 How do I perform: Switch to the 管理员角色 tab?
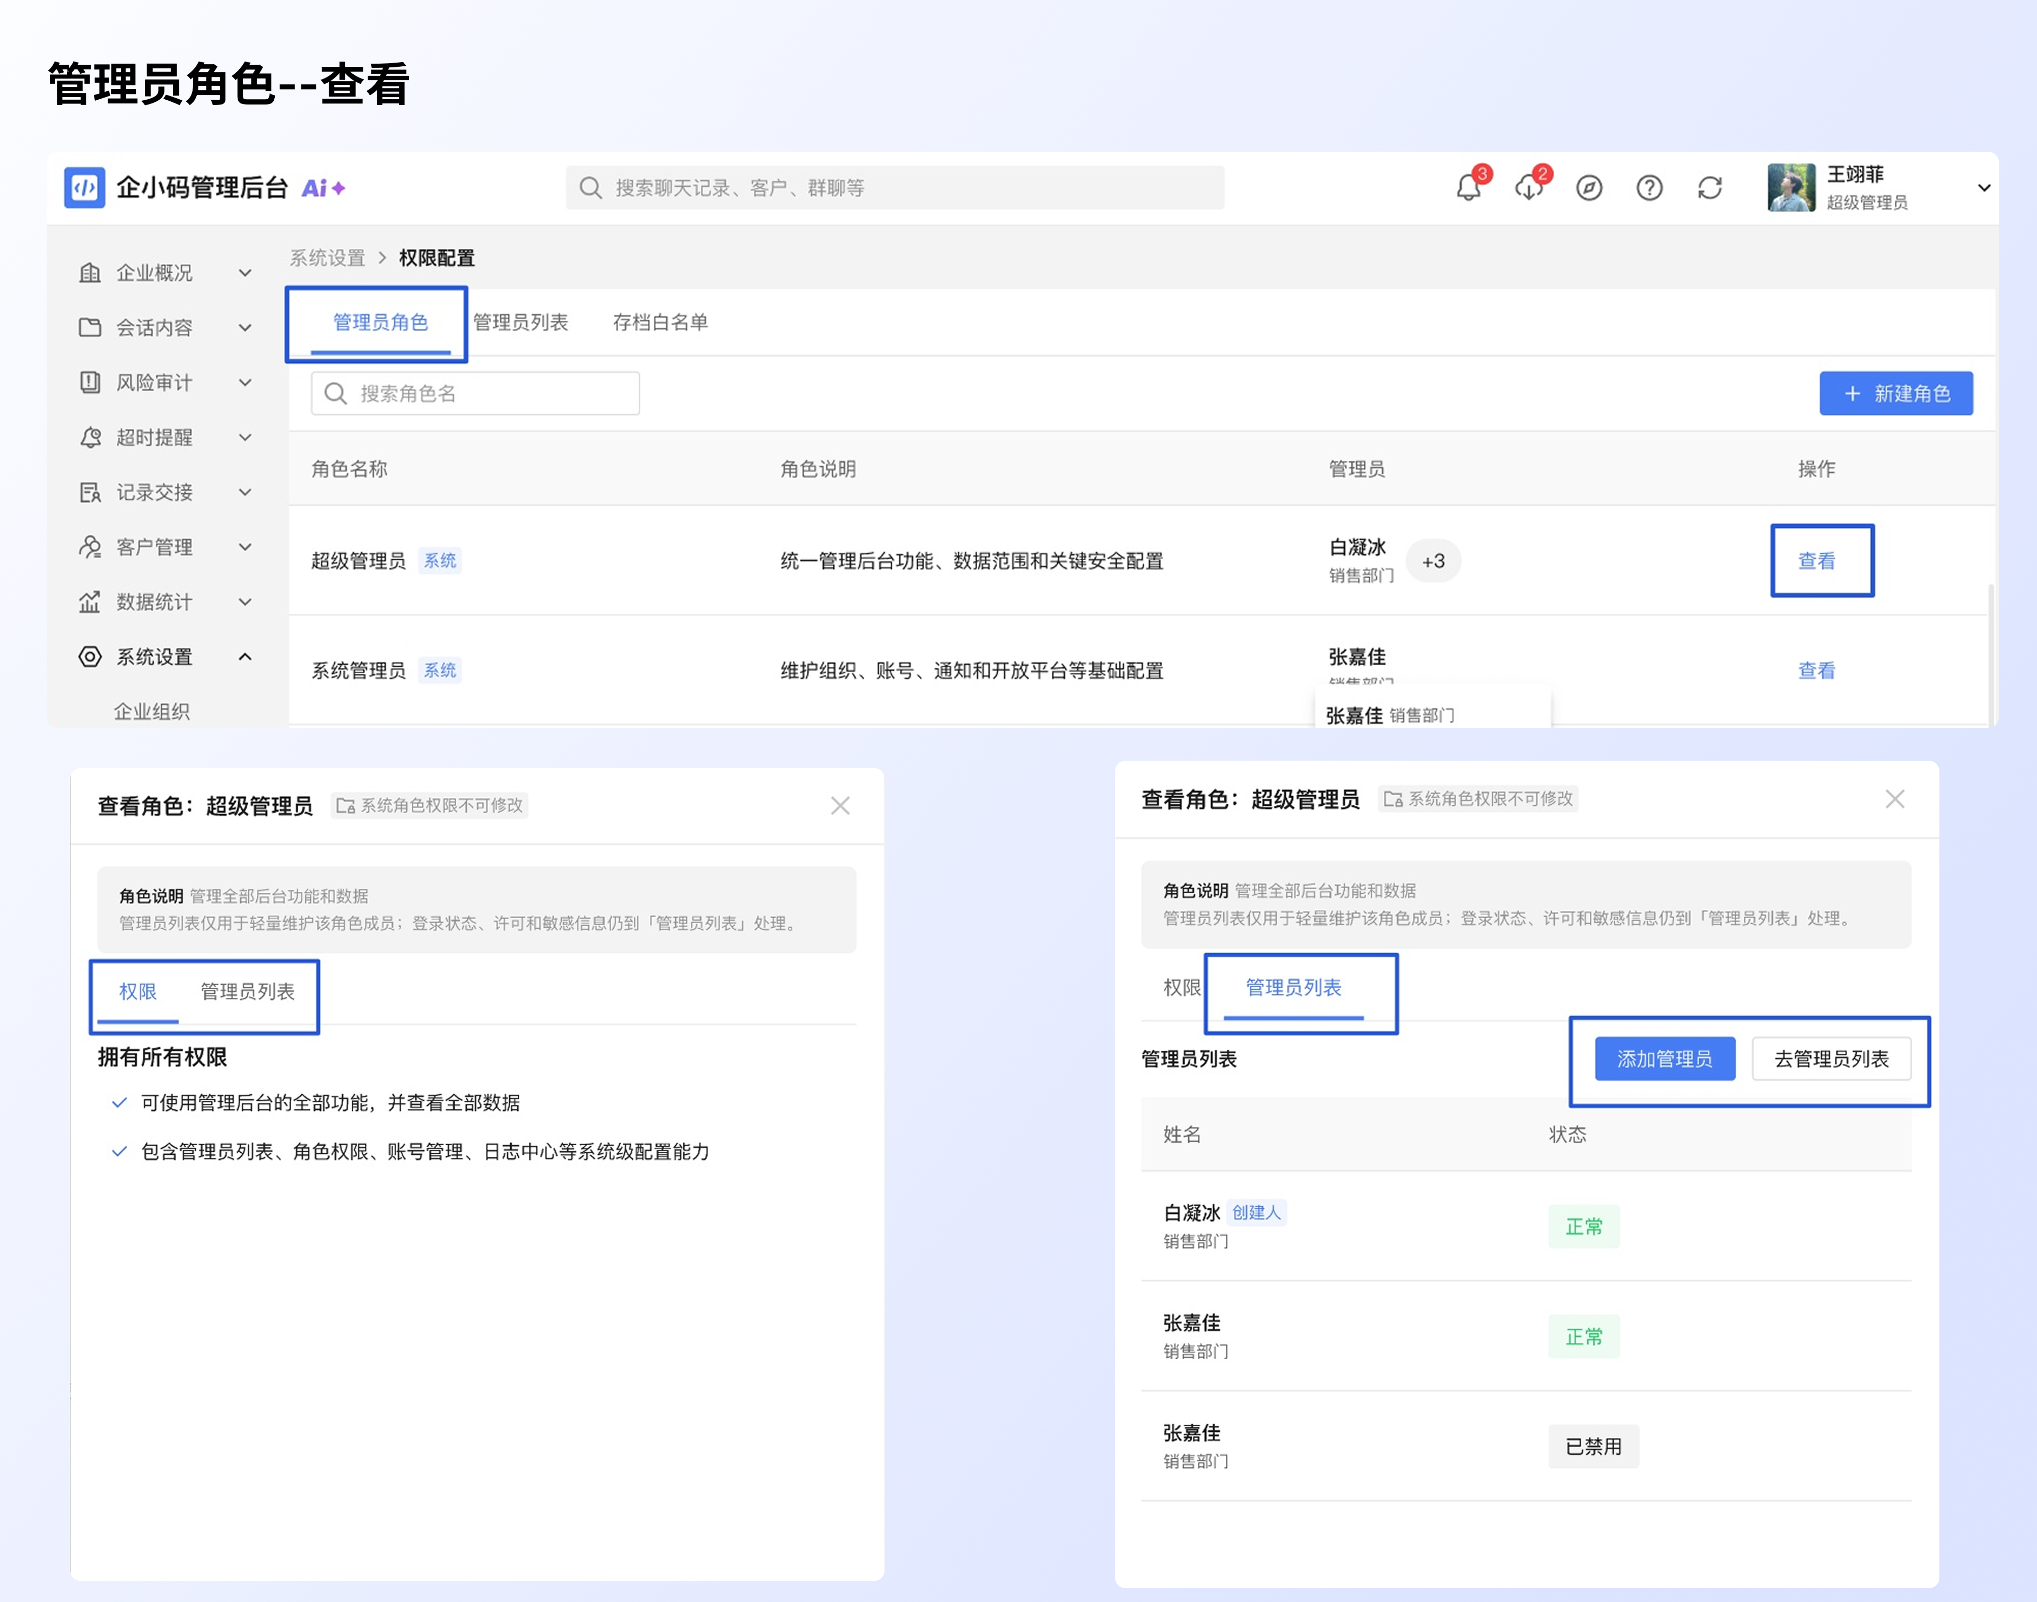381,323
